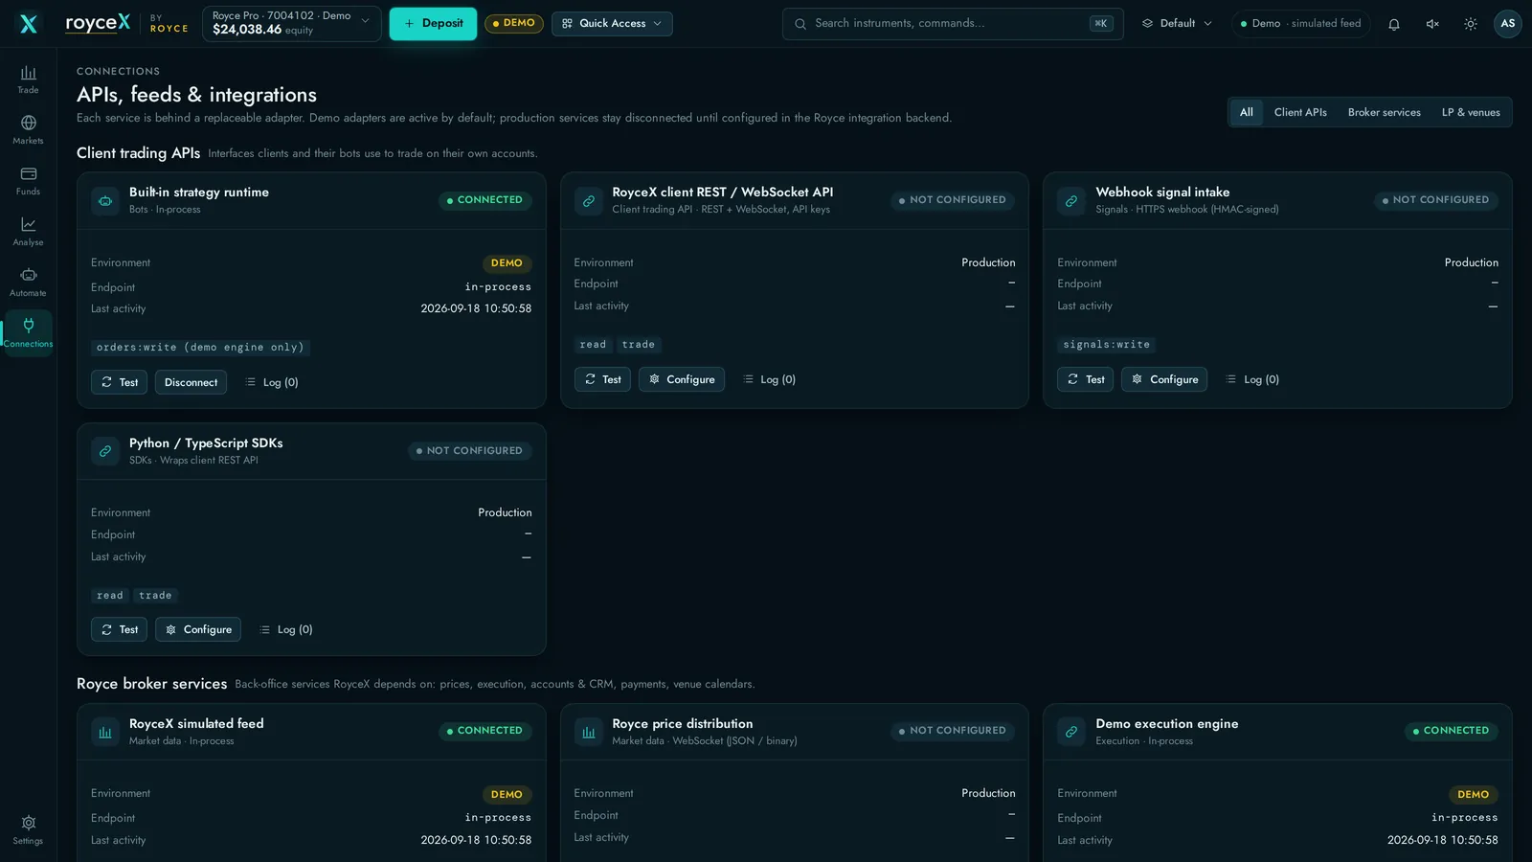Image resolution: width=1532 pixels, height=862 pixels.
Task: Click the Deposit button
Action: click(433, 24)
